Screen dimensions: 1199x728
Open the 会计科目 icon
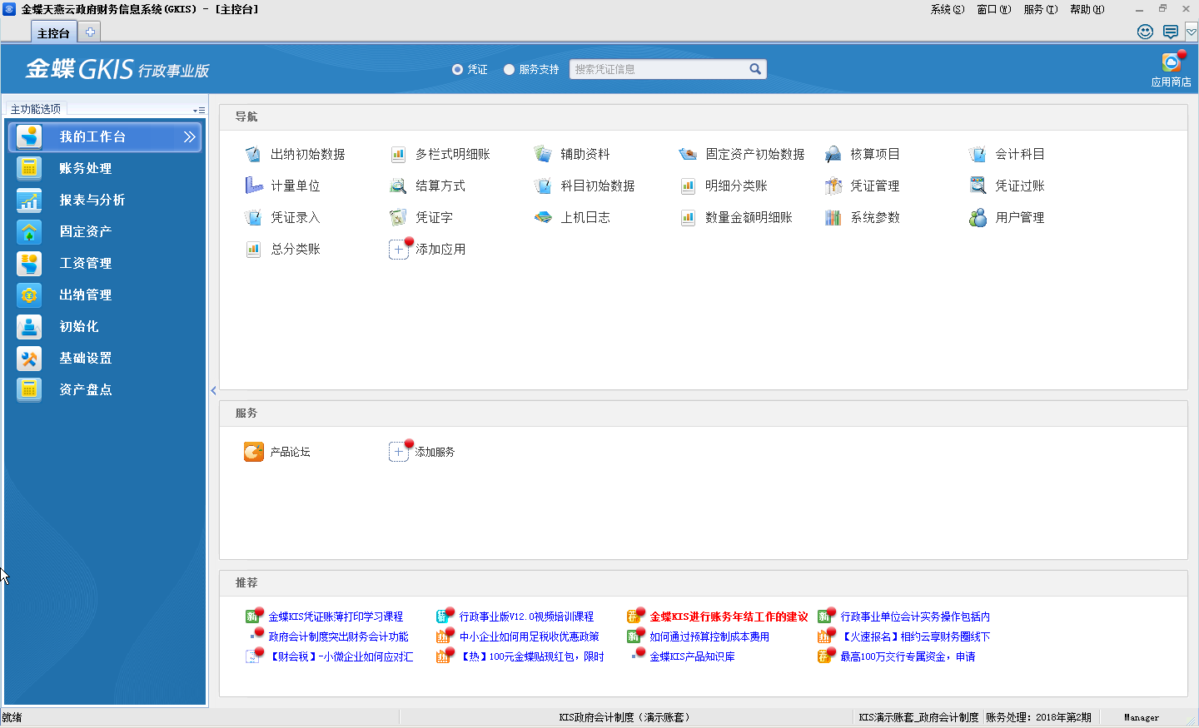point(978,154)
